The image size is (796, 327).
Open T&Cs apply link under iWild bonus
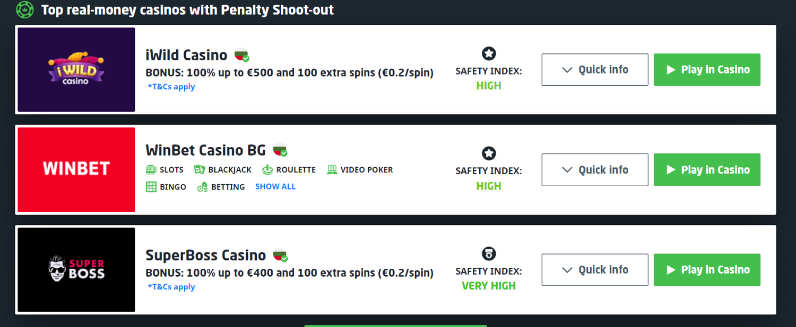point(171,87)
